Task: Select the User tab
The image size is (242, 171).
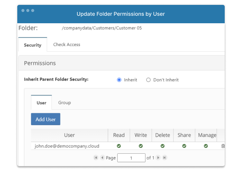Action: click(x=41, y=103)
